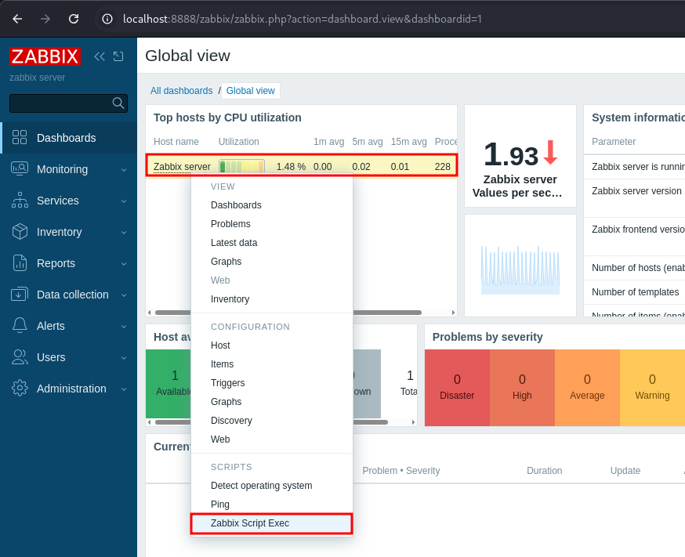This screenshot has height=557, width=685.
Task: Run the Ping script
Action: (x=272, y=505)
